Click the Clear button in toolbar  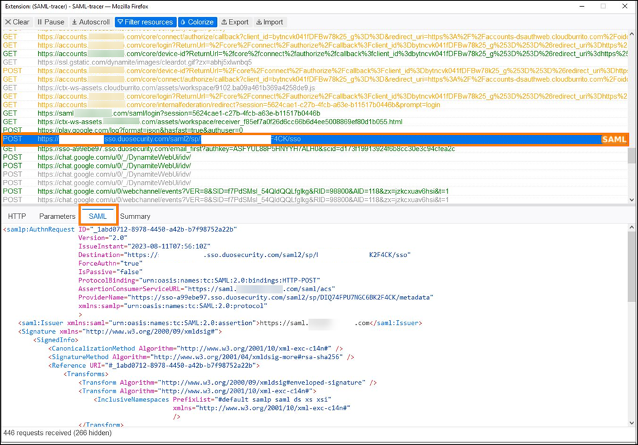[17, 22]
